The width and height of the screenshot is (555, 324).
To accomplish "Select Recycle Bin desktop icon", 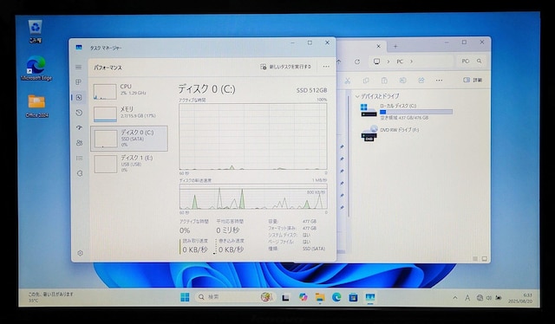I will tap(35, 31).
